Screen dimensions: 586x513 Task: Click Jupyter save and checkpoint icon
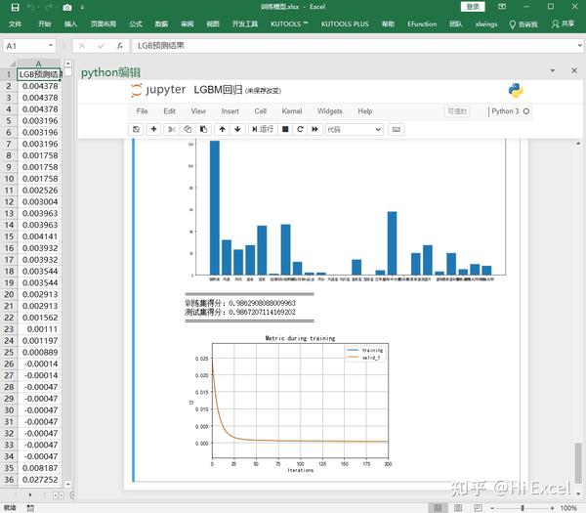tap(136, 129)
